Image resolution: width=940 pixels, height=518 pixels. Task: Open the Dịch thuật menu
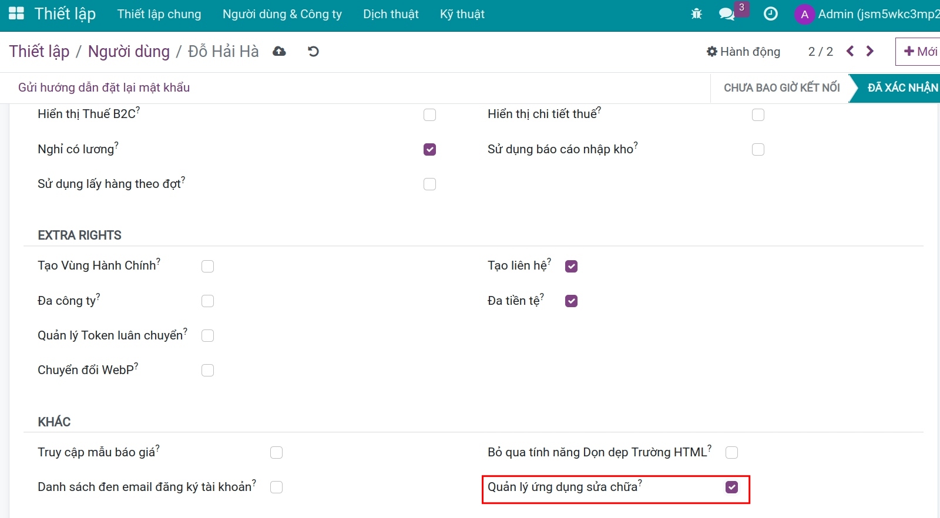point(391,14)
